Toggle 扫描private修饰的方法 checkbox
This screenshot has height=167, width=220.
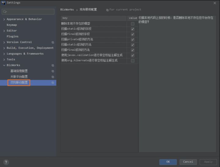[x=133, y=39]
